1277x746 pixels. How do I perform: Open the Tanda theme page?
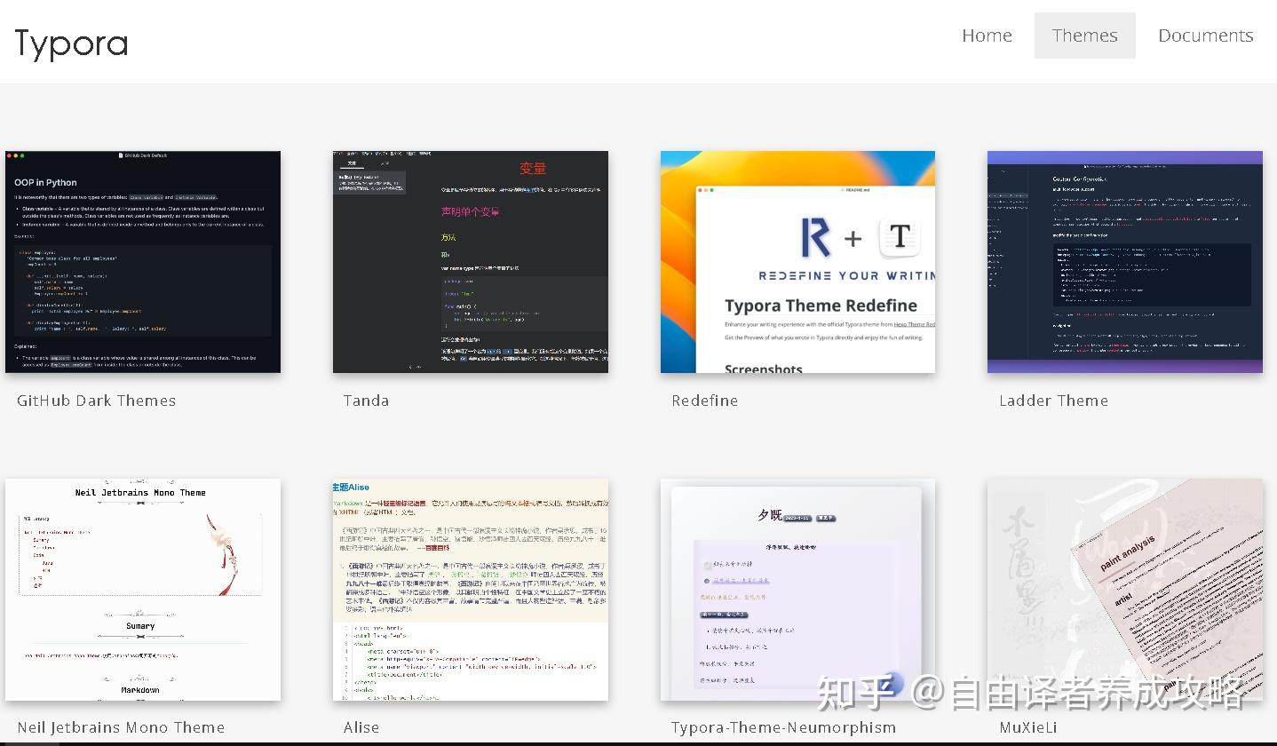366,401
